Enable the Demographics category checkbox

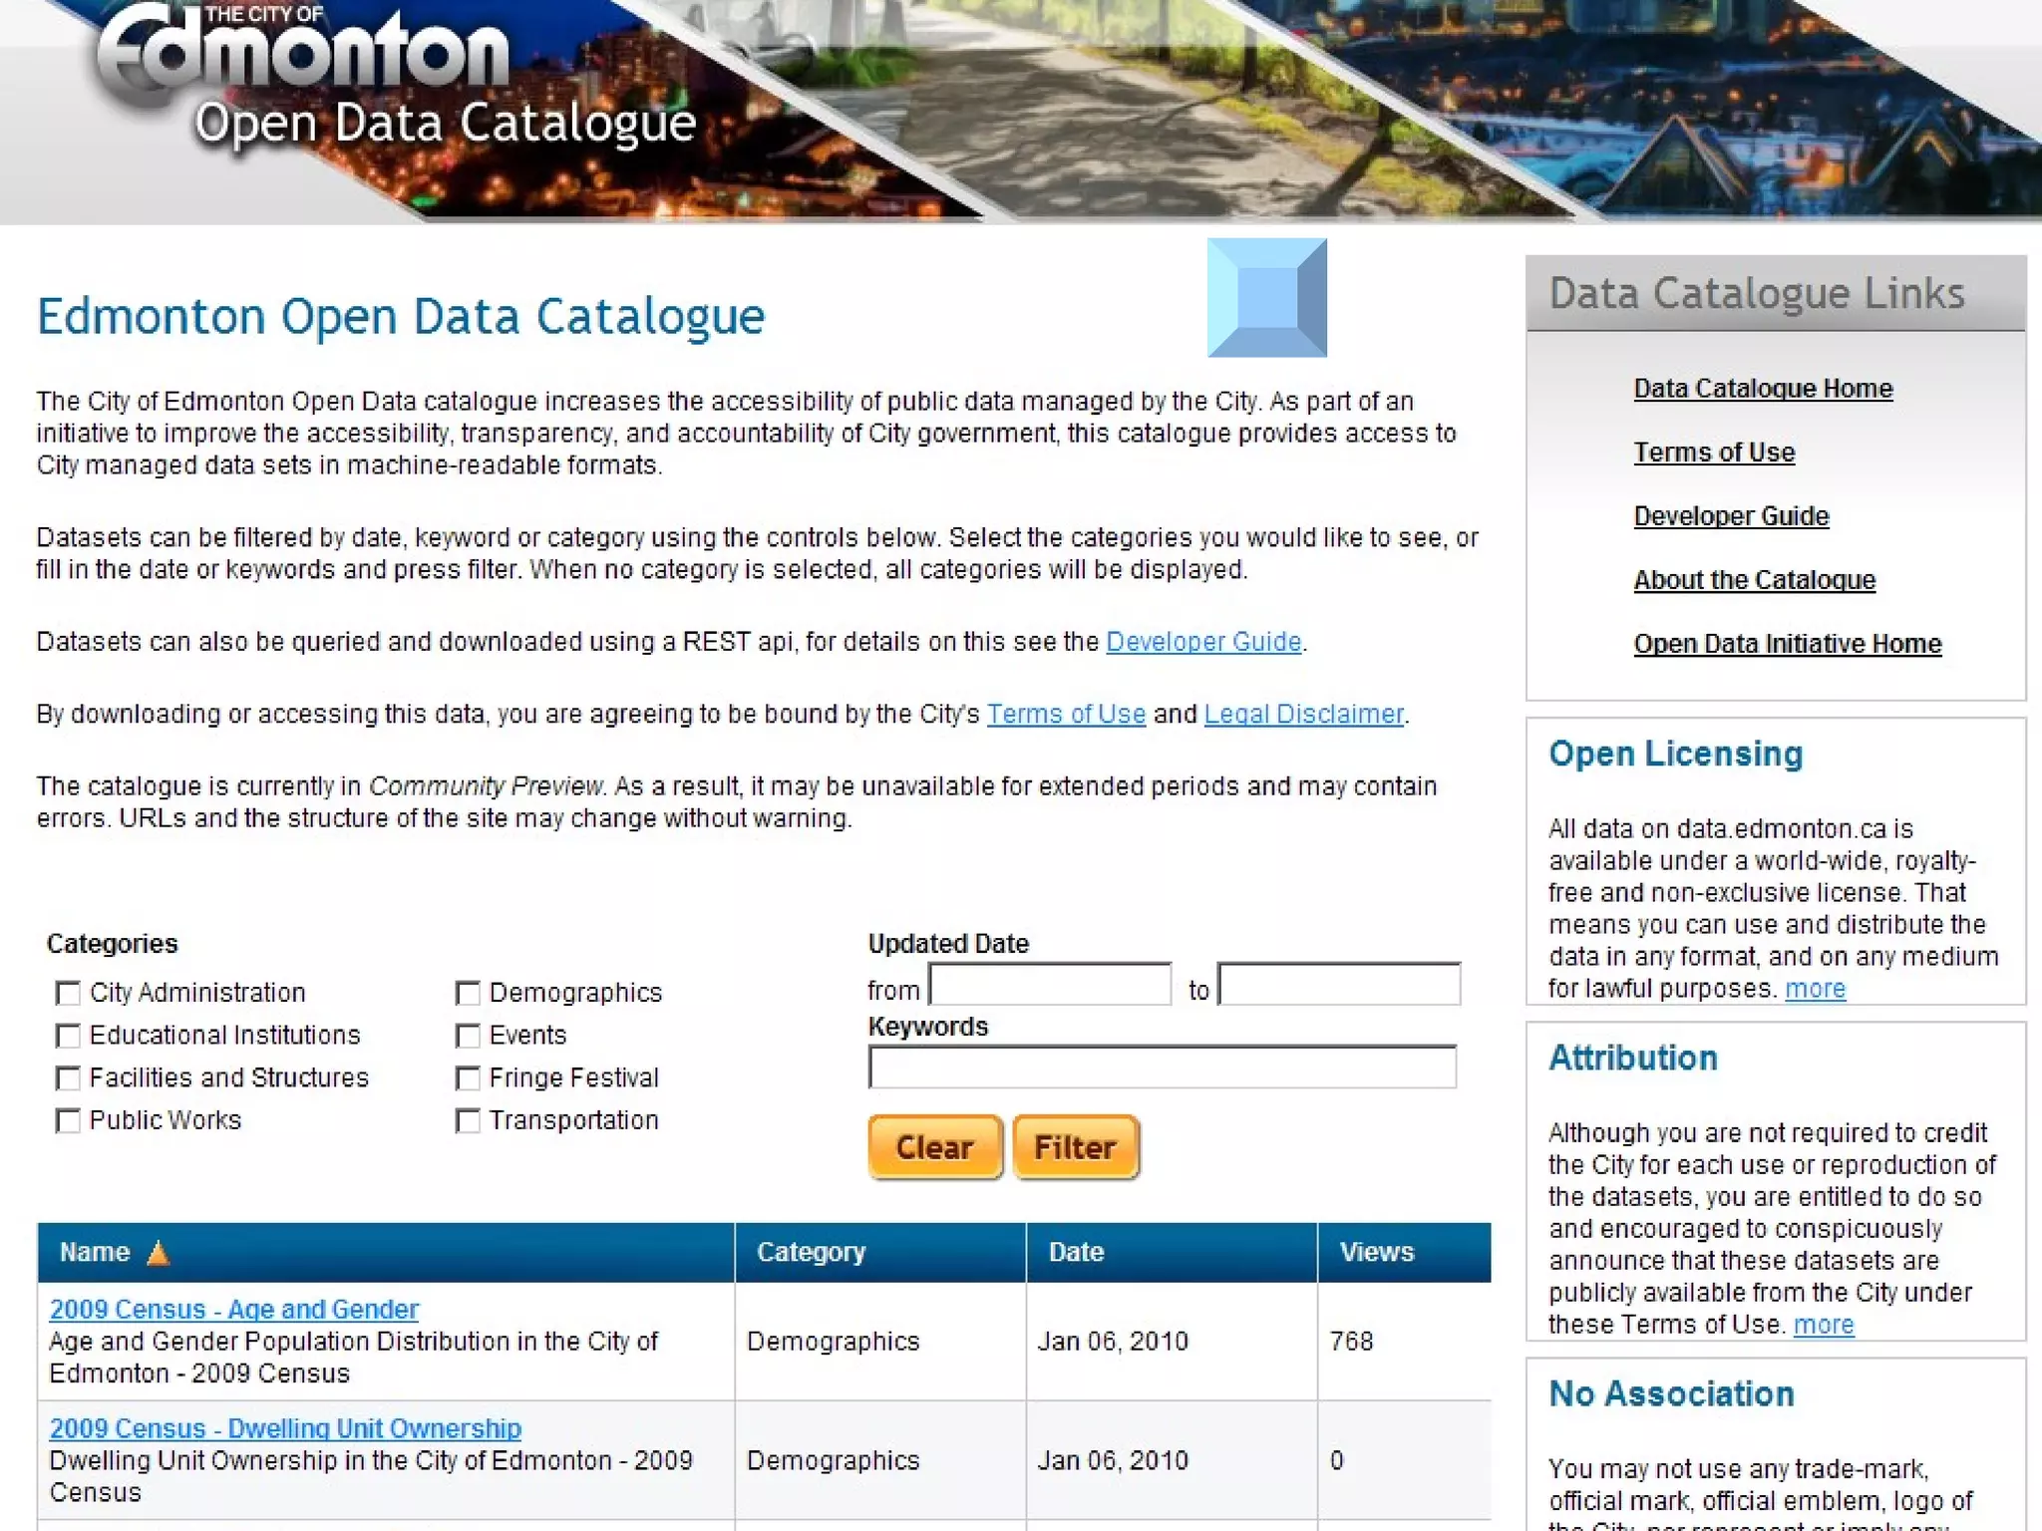[468, 993]
